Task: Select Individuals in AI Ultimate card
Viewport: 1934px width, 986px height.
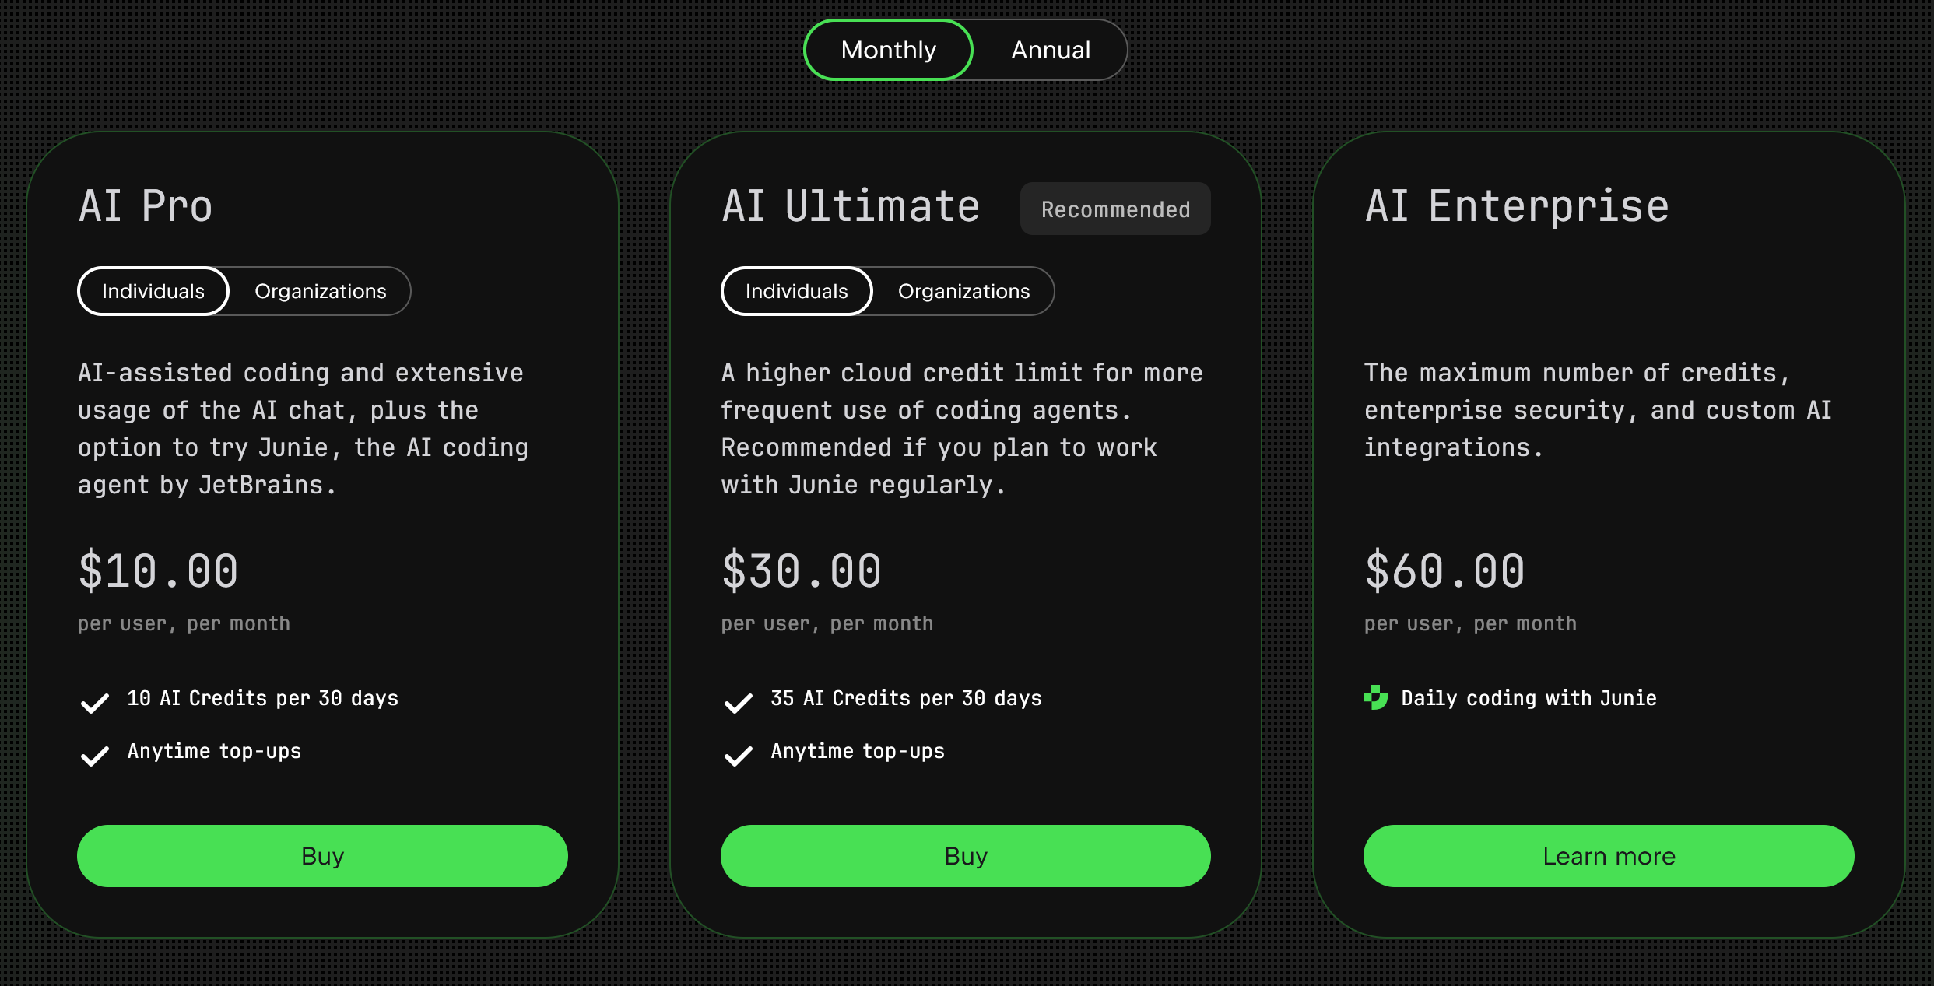Action: (796, 291)
